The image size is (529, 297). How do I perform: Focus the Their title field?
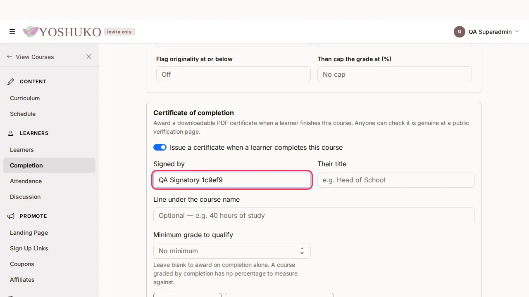(x=396, y=180)
